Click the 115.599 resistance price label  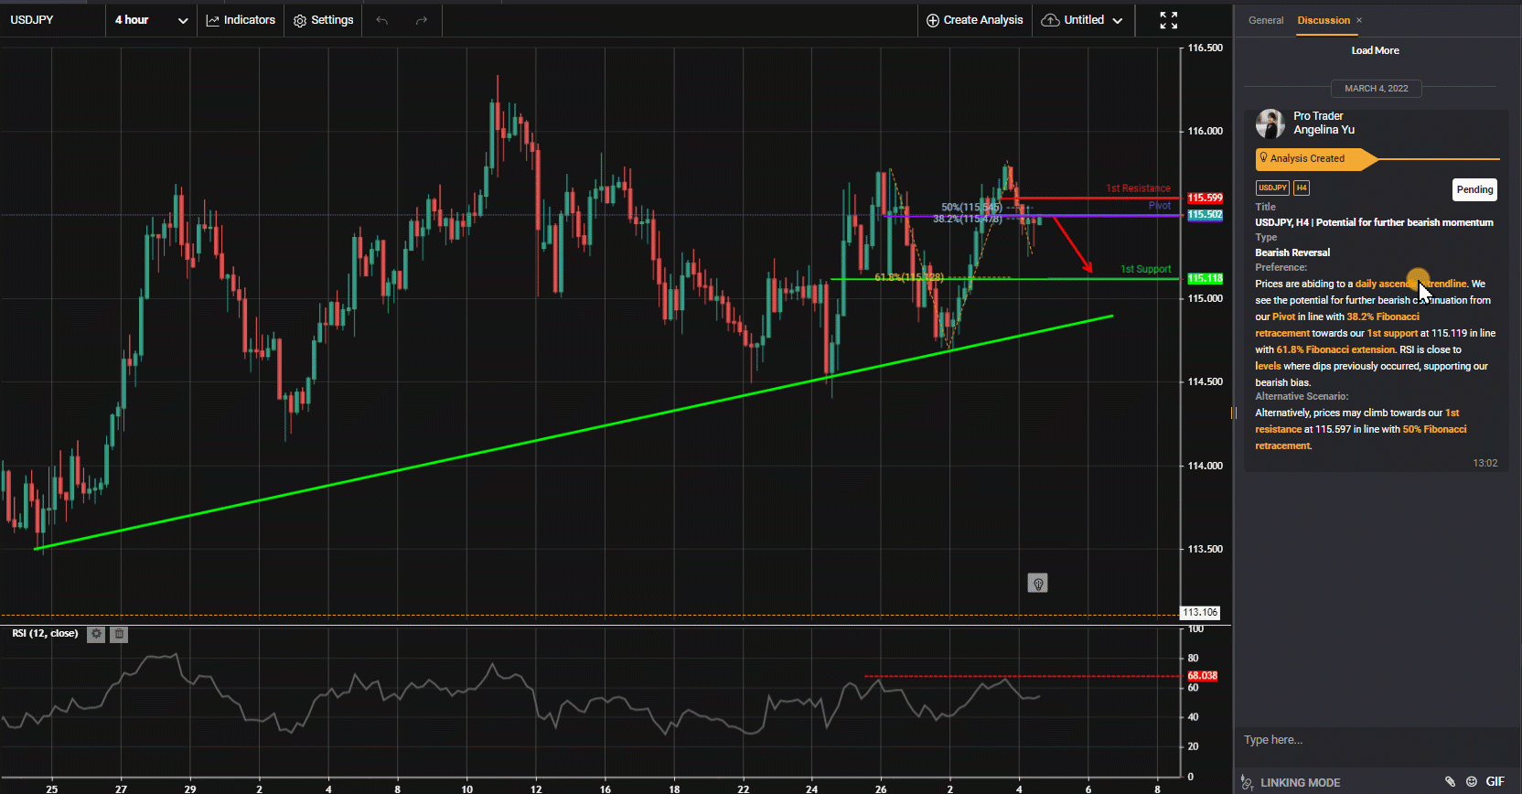pos(1205,198)
